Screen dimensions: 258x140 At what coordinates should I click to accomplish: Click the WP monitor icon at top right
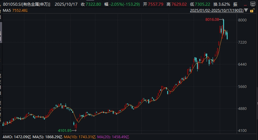click(x=253, y=4)
